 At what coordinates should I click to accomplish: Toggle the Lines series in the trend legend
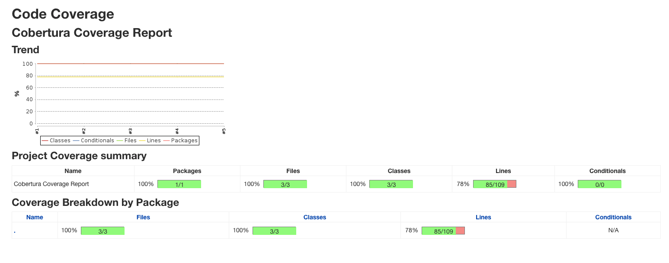coord(154,140)
